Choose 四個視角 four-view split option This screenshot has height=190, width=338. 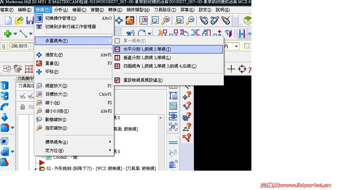click(168, 66)
